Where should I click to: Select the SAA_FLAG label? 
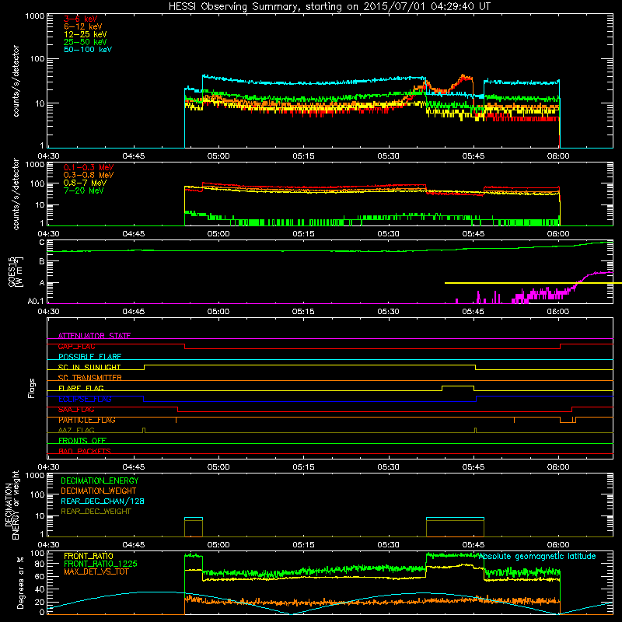pos(76,410)
